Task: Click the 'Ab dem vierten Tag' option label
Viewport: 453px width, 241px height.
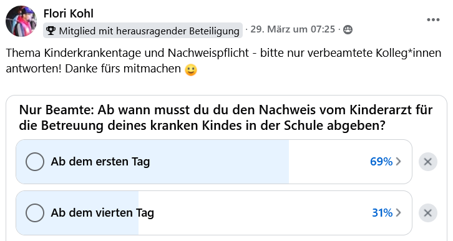Action: [x=102, y=213]
